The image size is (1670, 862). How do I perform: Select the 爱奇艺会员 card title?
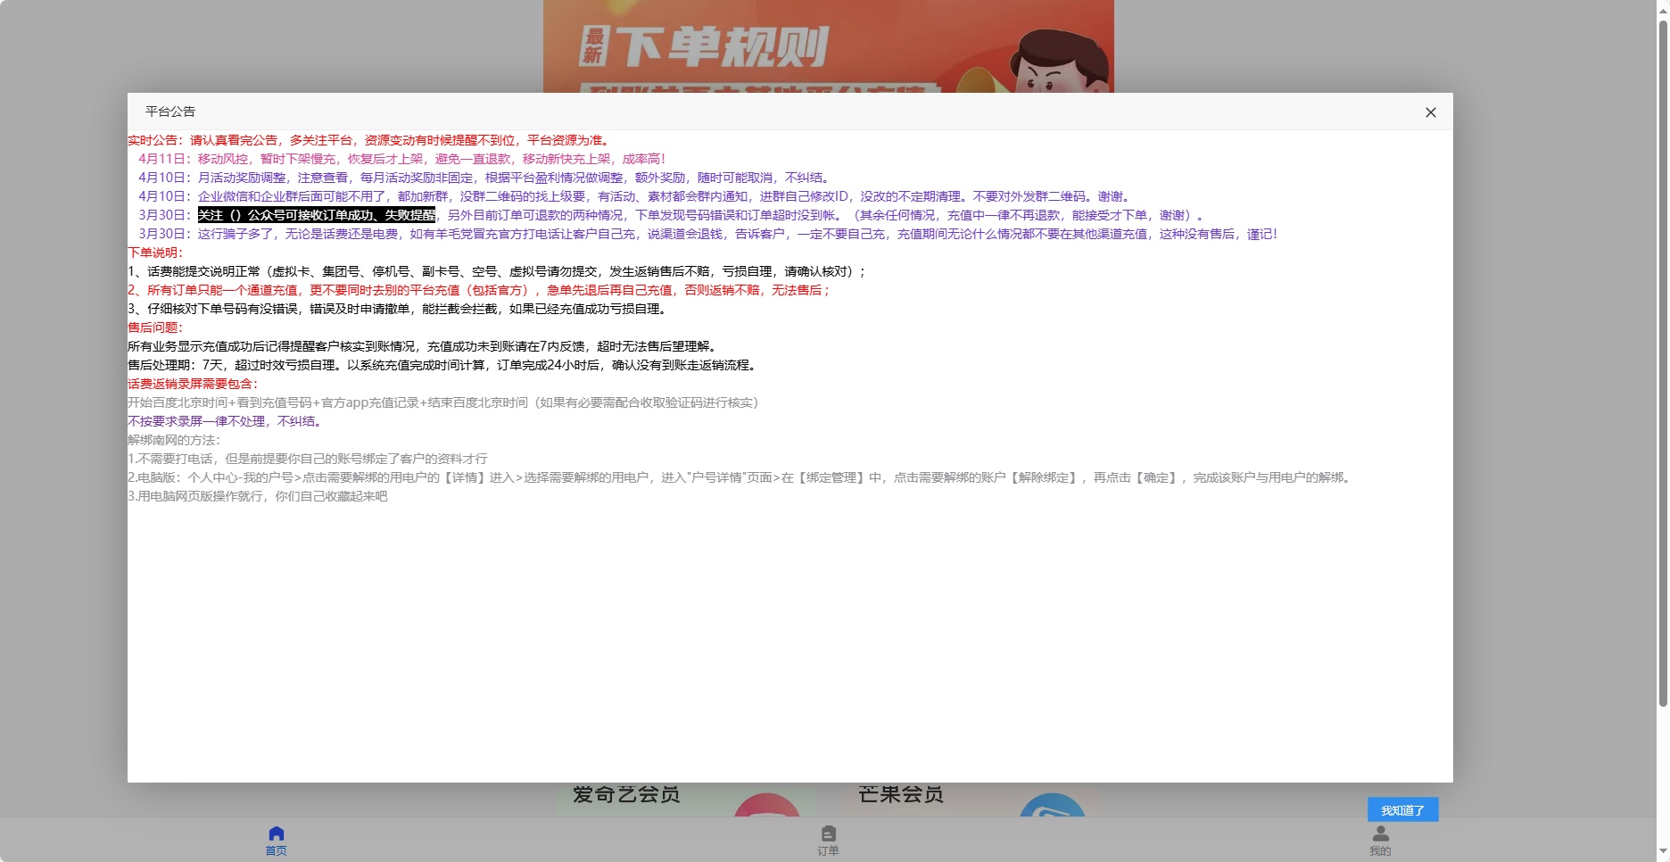point(626,794)
